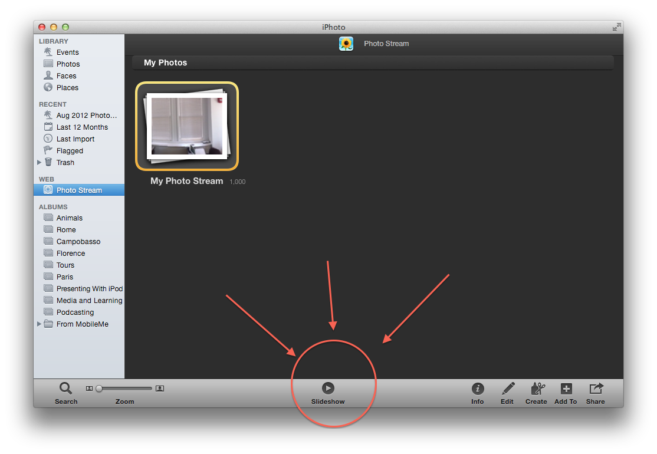Expand the Trash disclosure triangle
Screen dimensions: 657x454
[x=39, y=162]
